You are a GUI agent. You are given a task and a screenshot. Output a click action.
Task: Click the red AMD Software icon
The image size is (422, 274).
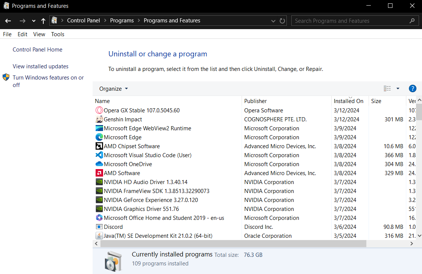click(99, 173)
